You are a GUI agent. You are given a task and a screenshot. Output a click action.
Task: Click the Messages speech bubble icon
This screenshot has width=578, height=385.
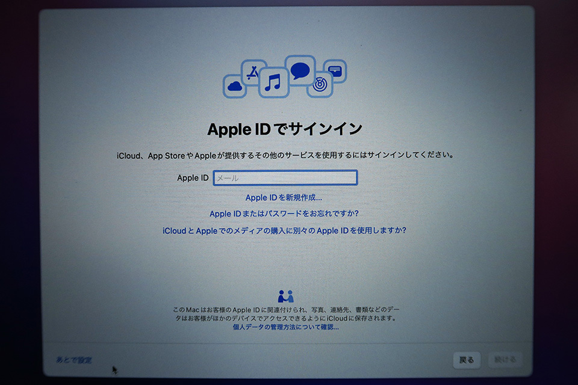pyautogui.click(x=300, y=70)
